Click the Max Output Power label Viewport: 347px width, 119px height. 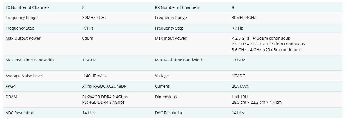(23, 38)
